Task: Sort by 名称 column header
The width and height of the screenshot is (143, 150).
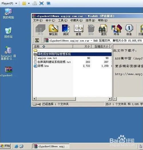Action: click(x=53, y=47)
